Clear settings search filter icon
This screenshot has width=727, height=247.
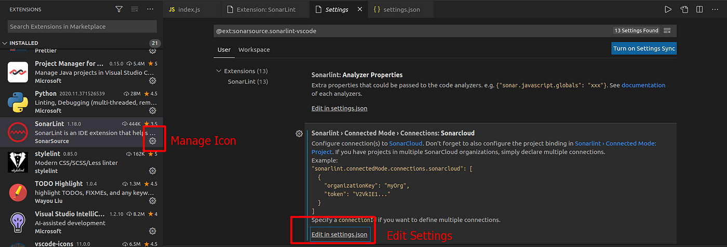click(667, 31)
